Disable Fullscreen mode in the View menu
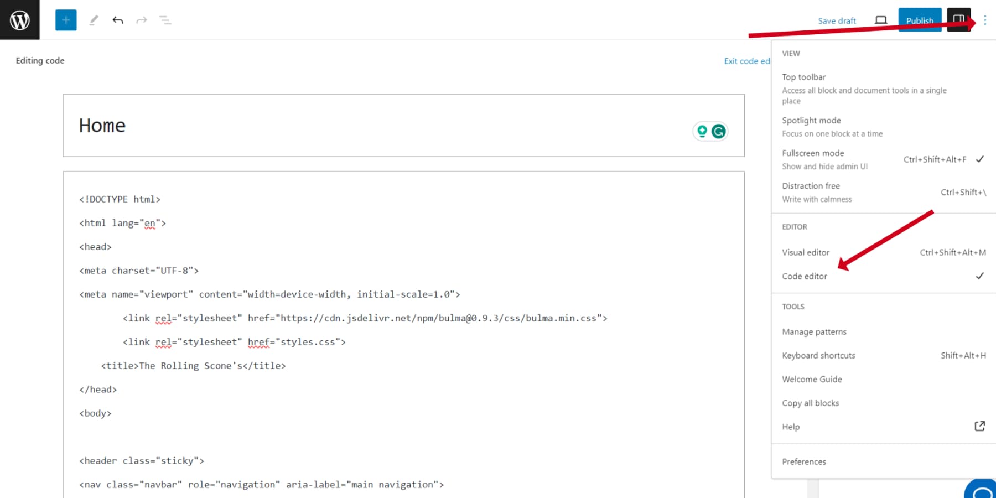996x498 pixels. pos(813,153)
